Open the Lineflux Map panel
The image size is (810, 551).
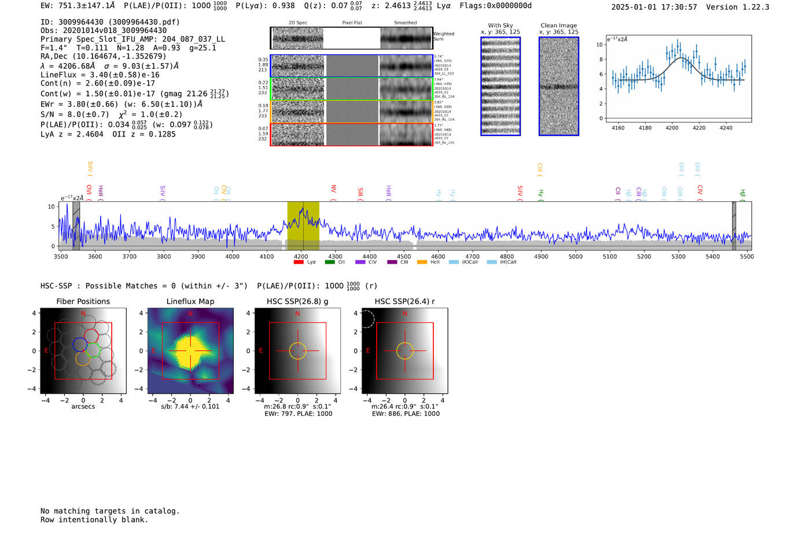tap(190, 351)
